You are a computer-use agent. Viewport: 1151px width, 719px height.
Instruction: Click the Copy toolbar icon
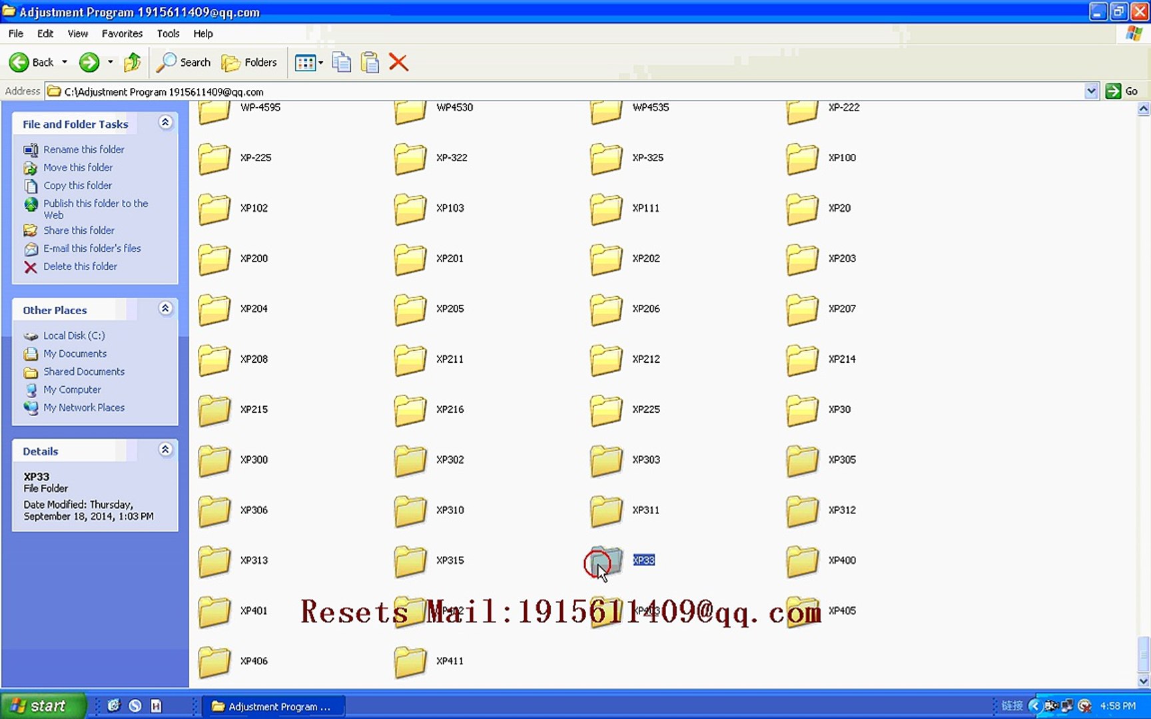tap(342, 63)
